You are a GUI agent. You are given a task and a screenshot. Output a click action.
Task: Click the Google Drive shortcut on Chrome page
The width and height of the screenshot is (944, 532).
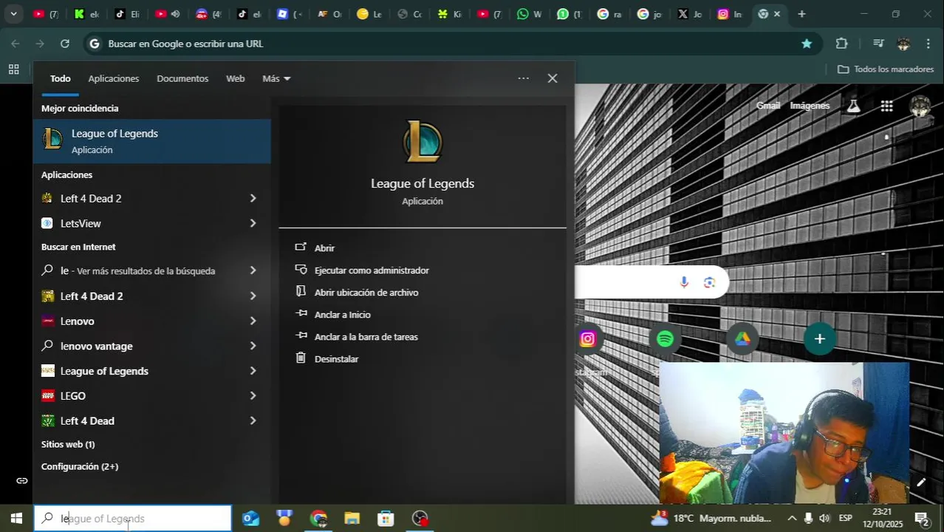(742, 339)
